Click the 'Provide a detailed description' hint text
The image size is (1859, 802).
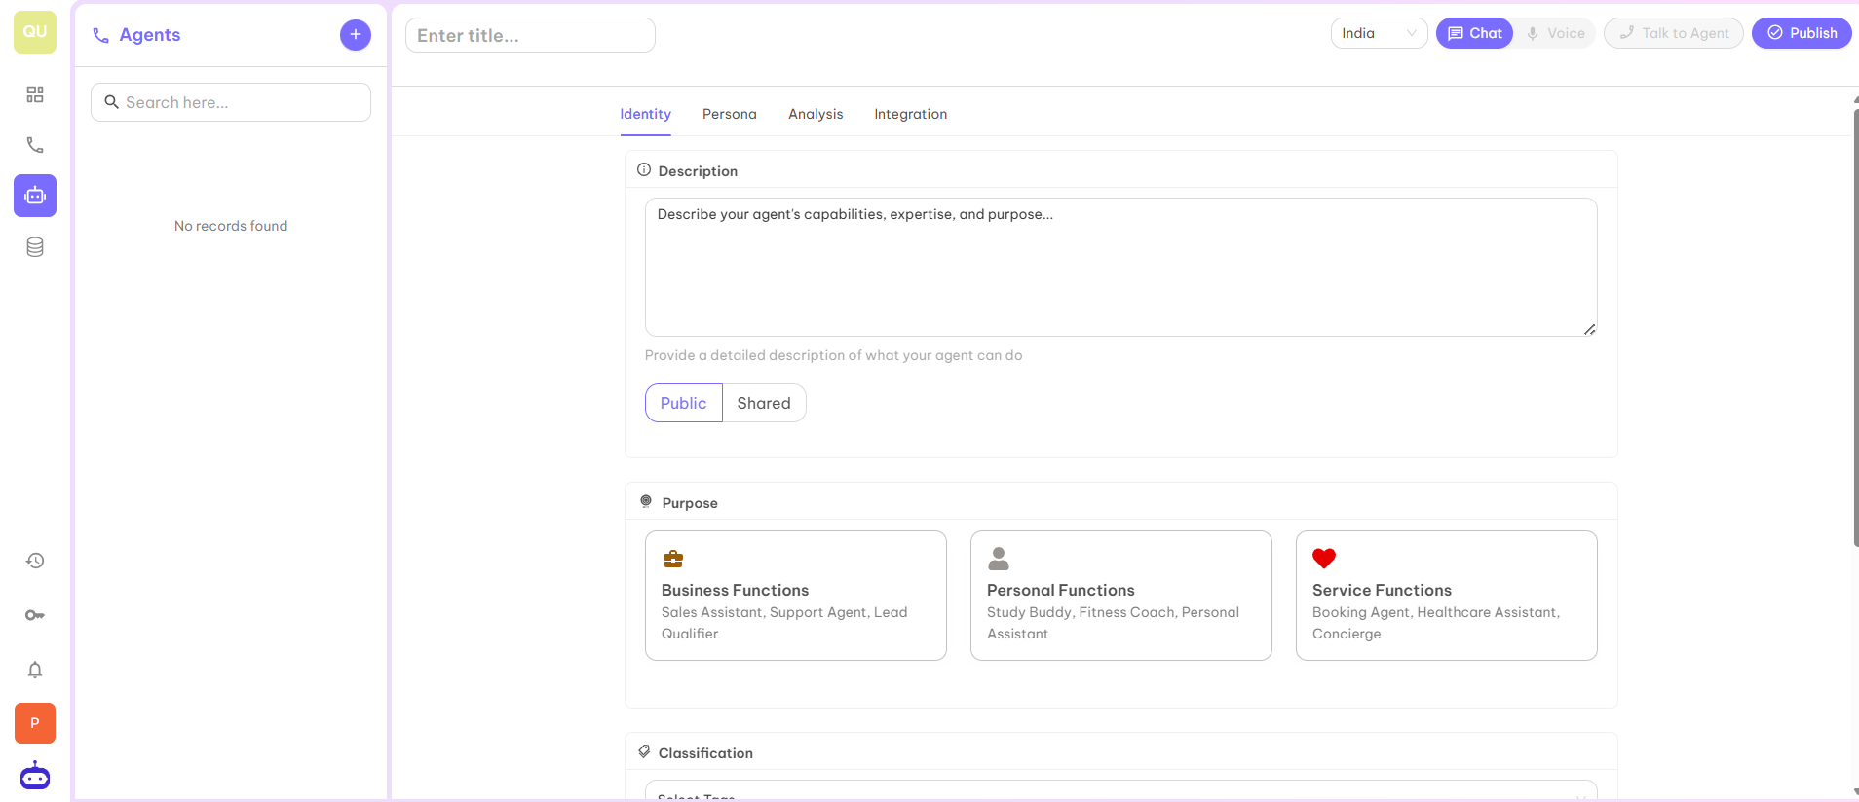coord(834,355)
